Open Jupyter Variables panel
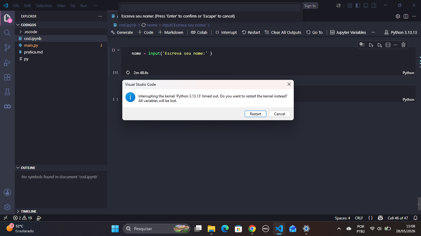This screenshot has height=236, width=421. coord(348,32)
